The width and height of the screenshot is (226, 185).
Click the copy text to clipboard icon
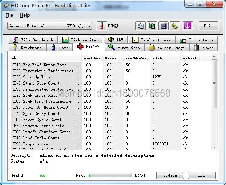coord(140,26)
